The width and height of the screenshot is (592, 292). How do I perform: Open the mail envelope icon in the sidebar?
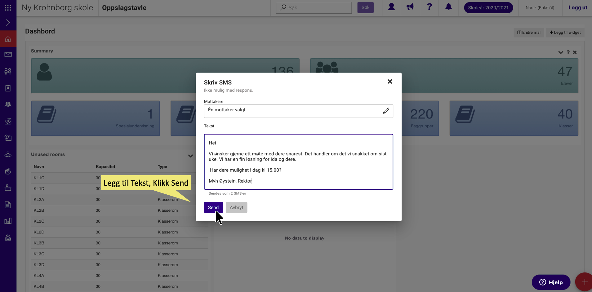8,55
